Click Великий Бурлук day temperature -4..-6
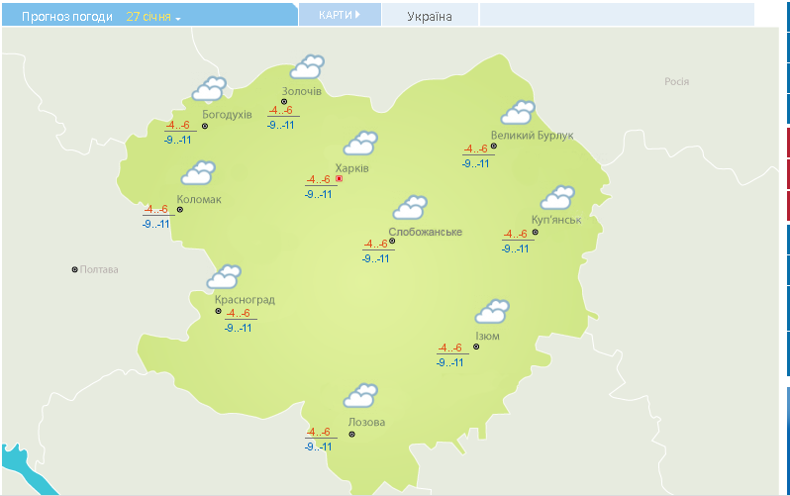The height and width of the screenshot is (496, 790). pyautogui.click(x=476, y=149)
